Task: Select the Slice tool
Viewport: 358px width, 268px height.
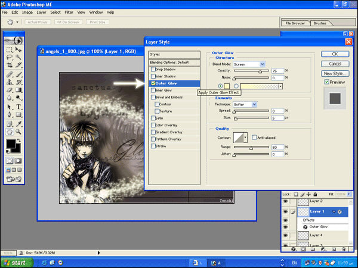Action: pos(18,65)
